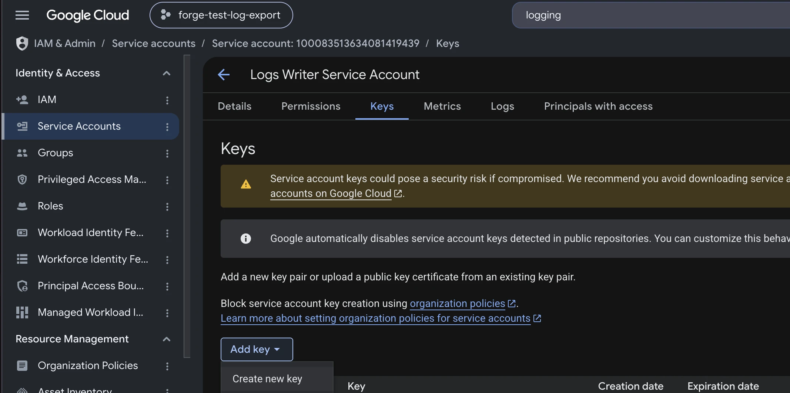The image size is (790, 393).
Task: Click the Managed Workload Identities icon
Action: pos(22,312)
